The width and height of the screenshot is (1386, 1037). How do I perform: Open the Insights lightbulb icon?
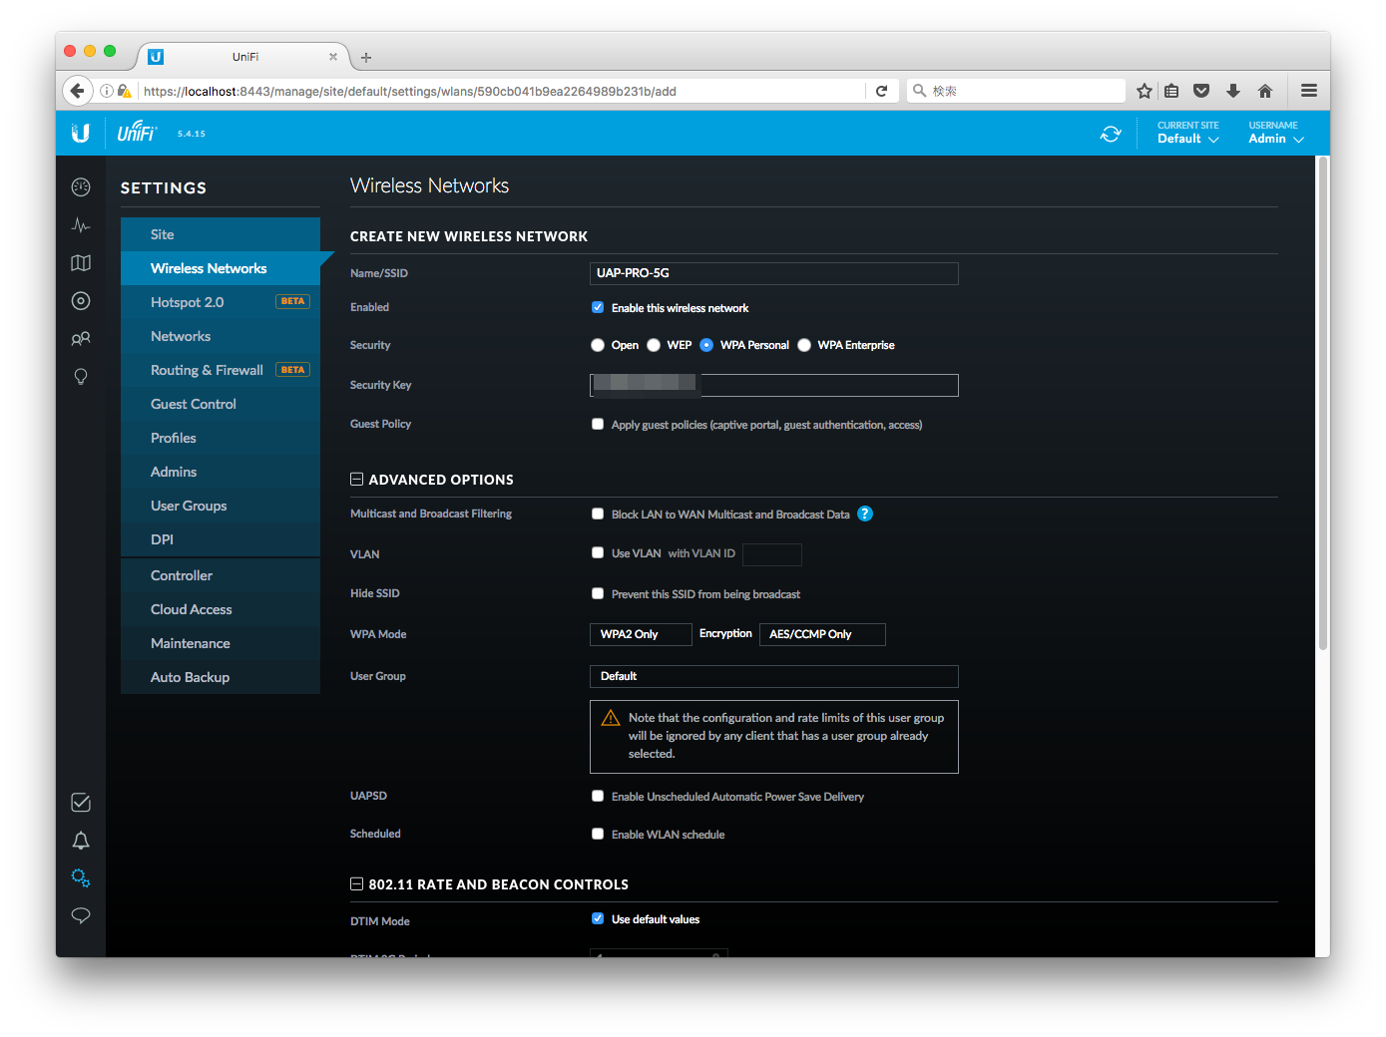coord(81,376)
